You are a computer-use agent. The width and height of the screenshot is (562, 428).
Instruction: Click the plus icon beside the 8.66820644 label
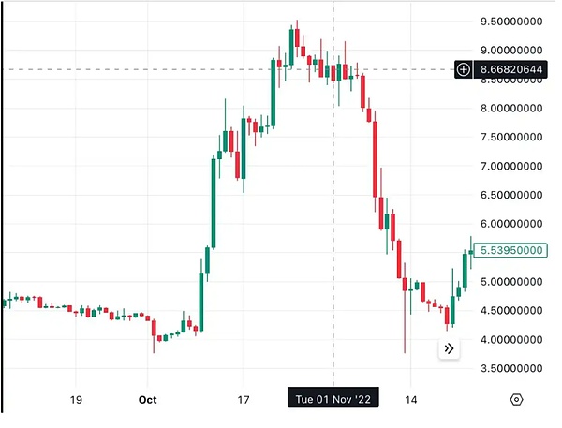[465, 69]
